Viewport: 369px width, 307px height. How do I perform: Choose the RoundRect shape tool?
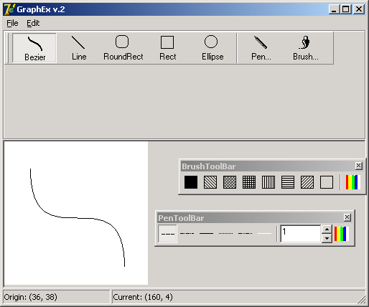pyautogui.click(x=123, y=48)
